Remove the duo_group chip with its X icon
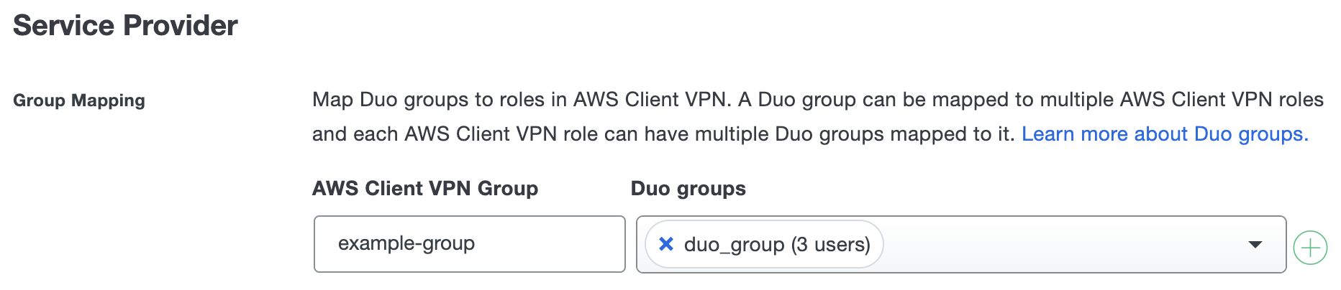This screenshot has width=1341, height=290. coord(666,244)
